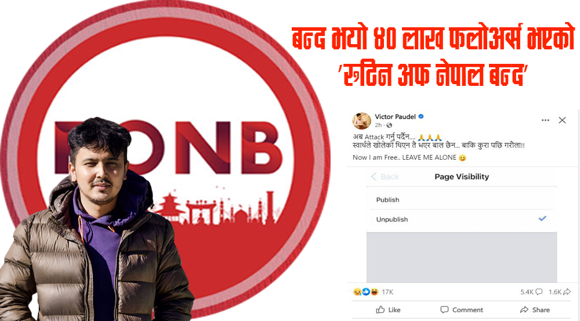
Task: Click the Page Visibility header title
Action: (462, 176)
